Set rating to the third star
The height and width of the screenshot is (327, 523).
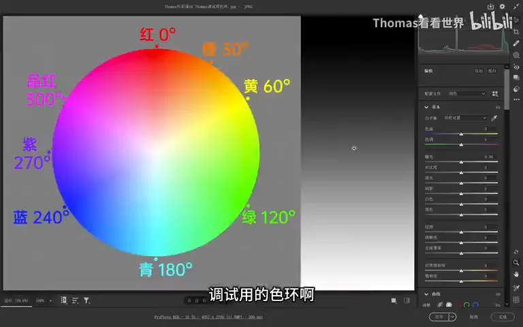click(x=204, y=300)
